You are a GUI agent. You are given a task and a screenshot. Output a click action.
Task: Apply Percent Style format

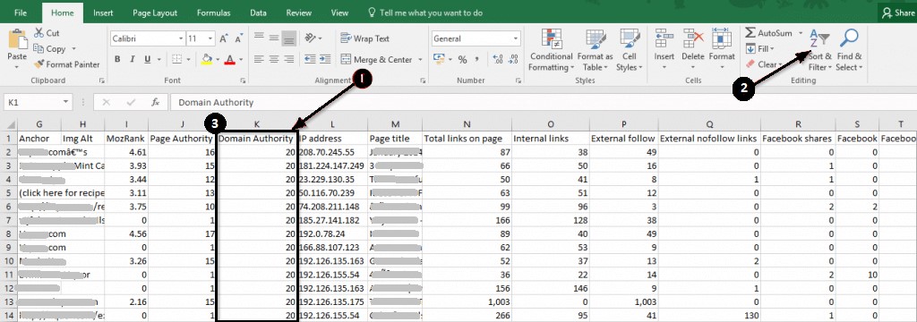[462, 60]
